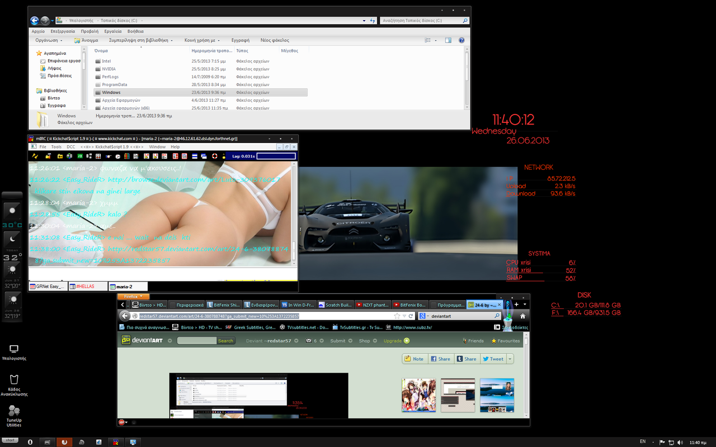Click the Adblock Plus ABP icon
The height and width of the screenshot is (447, 716).
click(x=121, y=422)
